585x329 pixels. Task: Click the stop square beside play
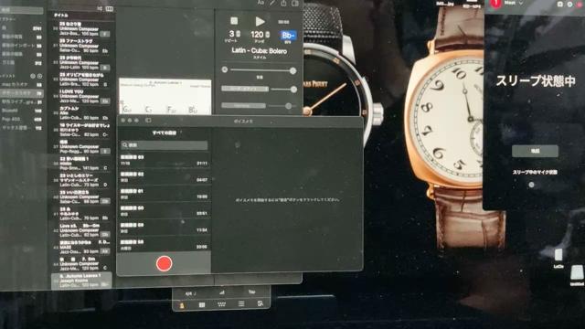(x=234, y=21)
